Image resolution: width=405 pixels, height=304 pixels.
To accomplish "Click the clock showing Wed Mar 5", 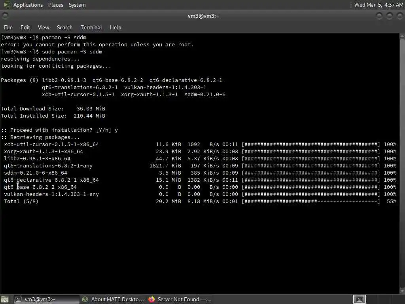I will pos(379,5).
